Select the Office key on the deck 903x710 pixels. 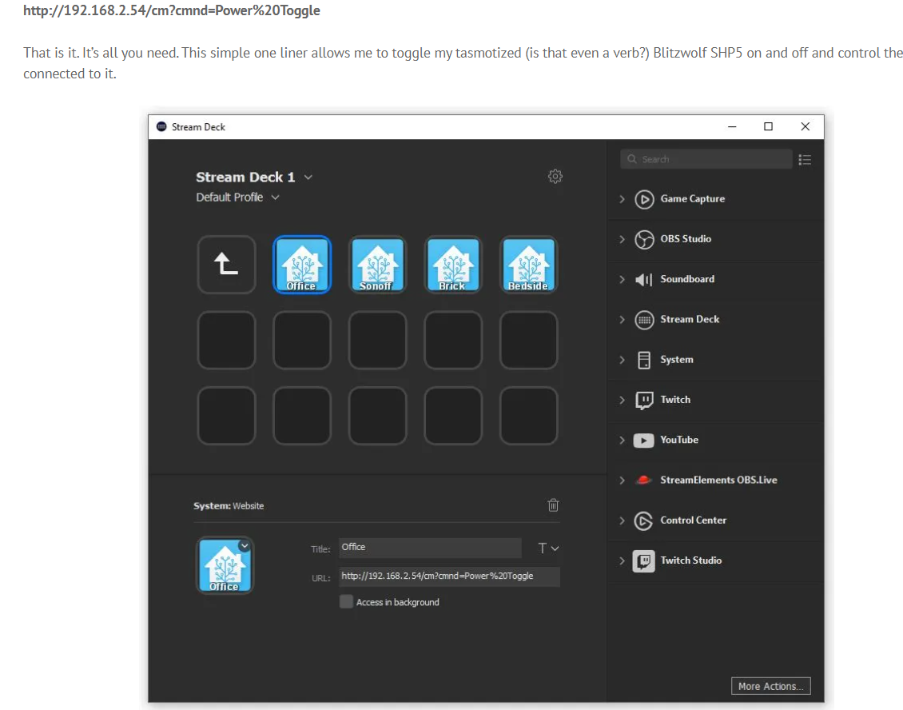coord(302,265)
